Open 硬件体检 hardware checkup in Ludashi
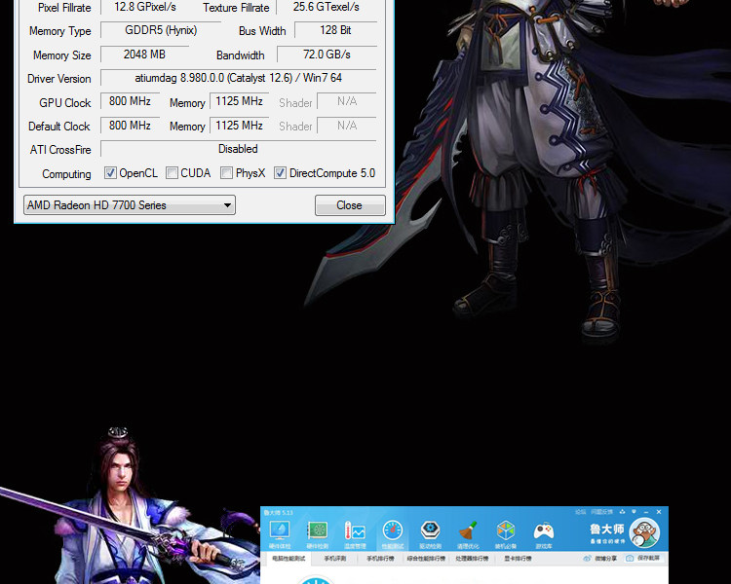This screenshot has width=731, height=584. pos(280,534)
